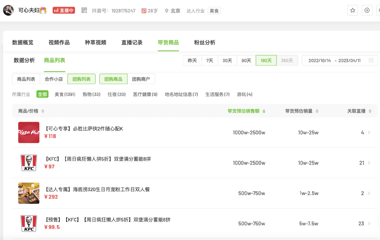This screenshot has height=240, width=380.
Task: Click the 2022/10/14 start date field
Action: coord(319,61)
